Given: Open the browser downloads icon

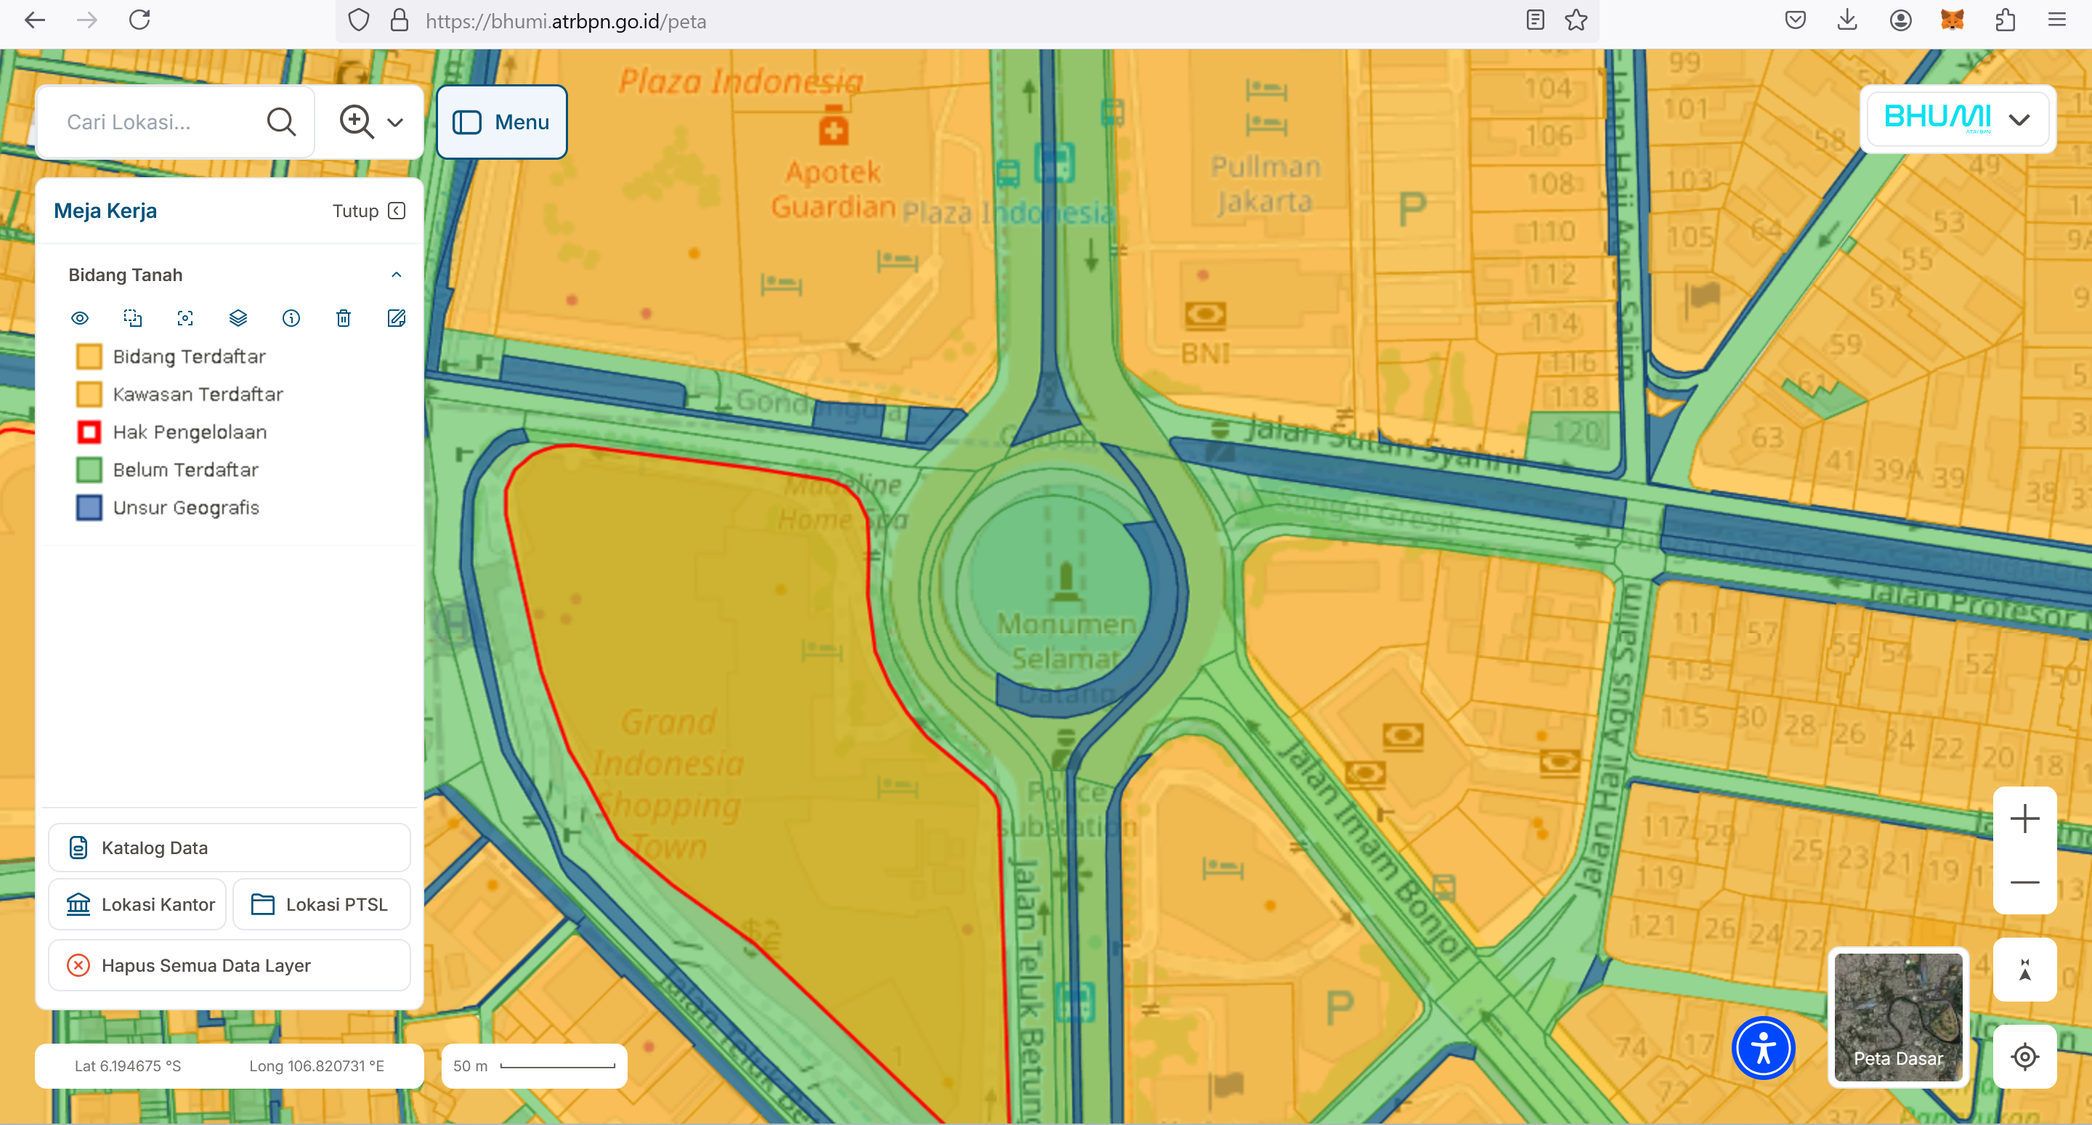Looking at the screenshot, I should click(x=1846, y=20).
